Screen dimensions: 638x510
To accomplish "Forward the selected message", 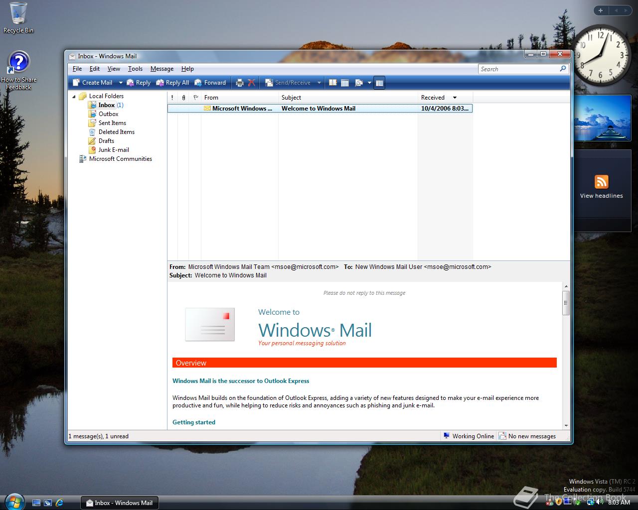I will coord(210,83).
